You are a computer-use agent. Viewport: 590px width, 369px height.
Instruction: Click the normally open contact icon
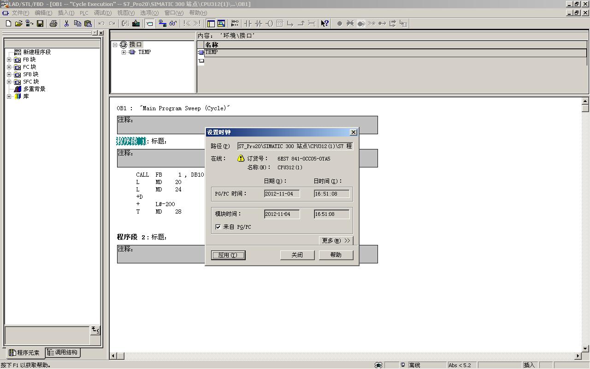click(248, 24)
